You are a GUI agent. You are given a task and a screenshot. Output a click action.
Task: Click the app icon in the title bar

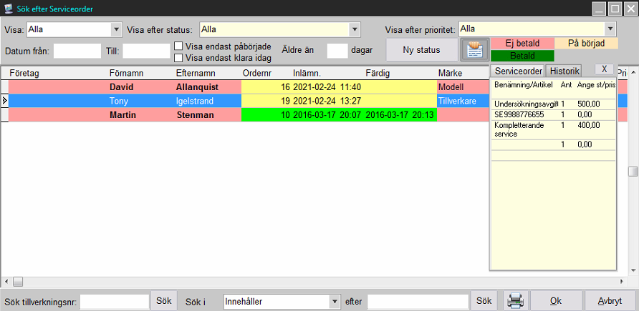click(x=8, y=9)
